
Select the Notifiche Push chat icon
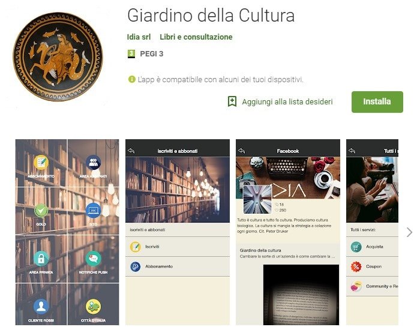(x=93, y=259)
